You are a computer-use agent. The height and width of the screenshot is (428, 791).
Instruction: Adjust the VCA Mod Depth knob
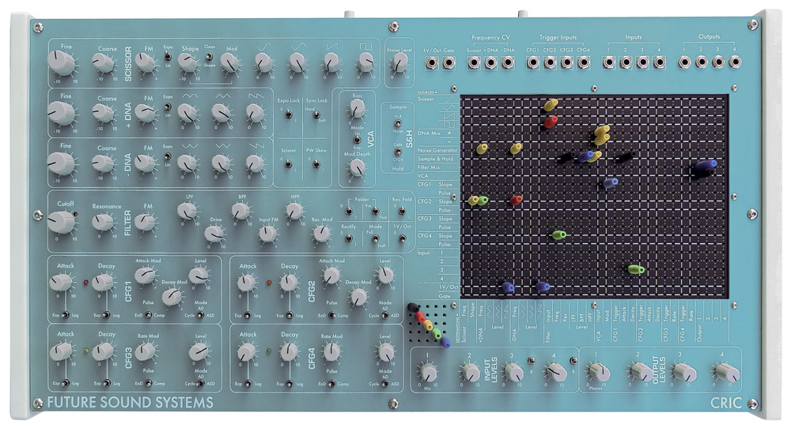click(358, 167)
